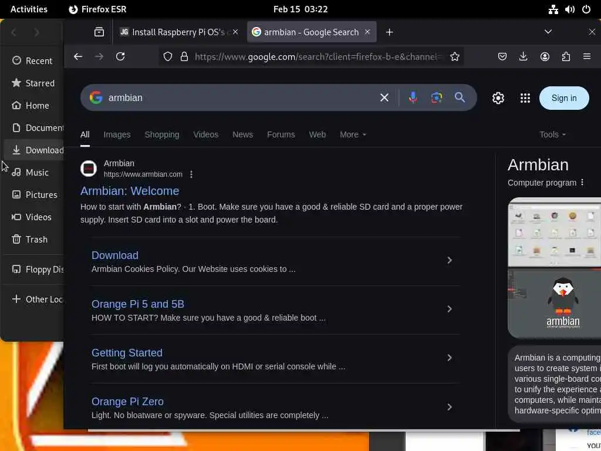This screenshot has width=601, height=451.
Task: Switch to Videos results
Action: pyautogui.click(x=205, y=134)
